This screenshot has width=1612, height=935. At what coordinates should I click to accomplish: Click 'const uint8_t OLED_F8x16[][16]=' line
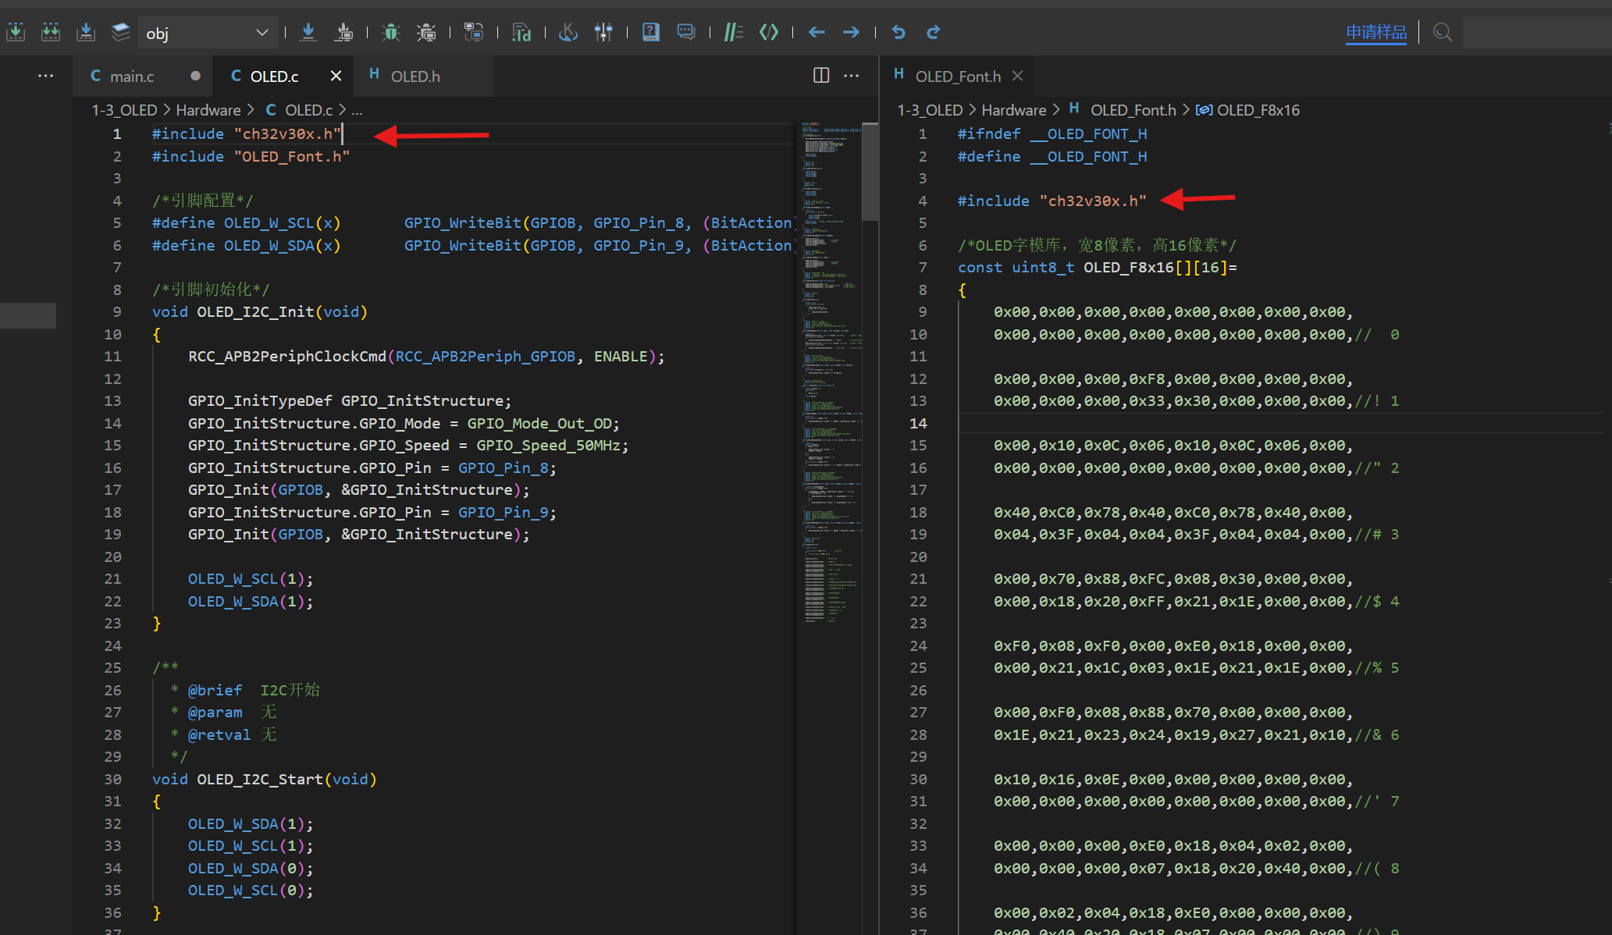1098,267
